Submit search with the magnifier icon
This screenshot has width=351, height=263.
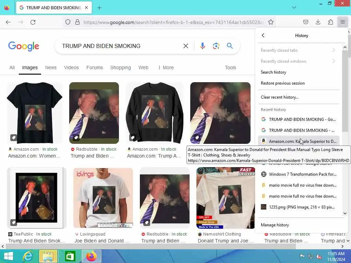click(x=230, y=46)
